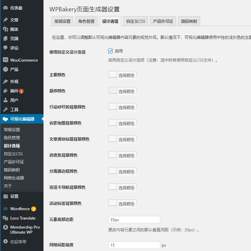Click 选择颜色 for 进度条背景颜色

[x=126, y=155]
